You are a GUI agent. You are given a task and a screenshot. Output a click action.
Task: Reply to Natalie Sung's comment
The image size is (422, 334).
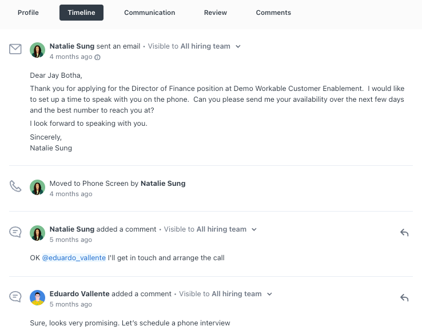[404, 233]
